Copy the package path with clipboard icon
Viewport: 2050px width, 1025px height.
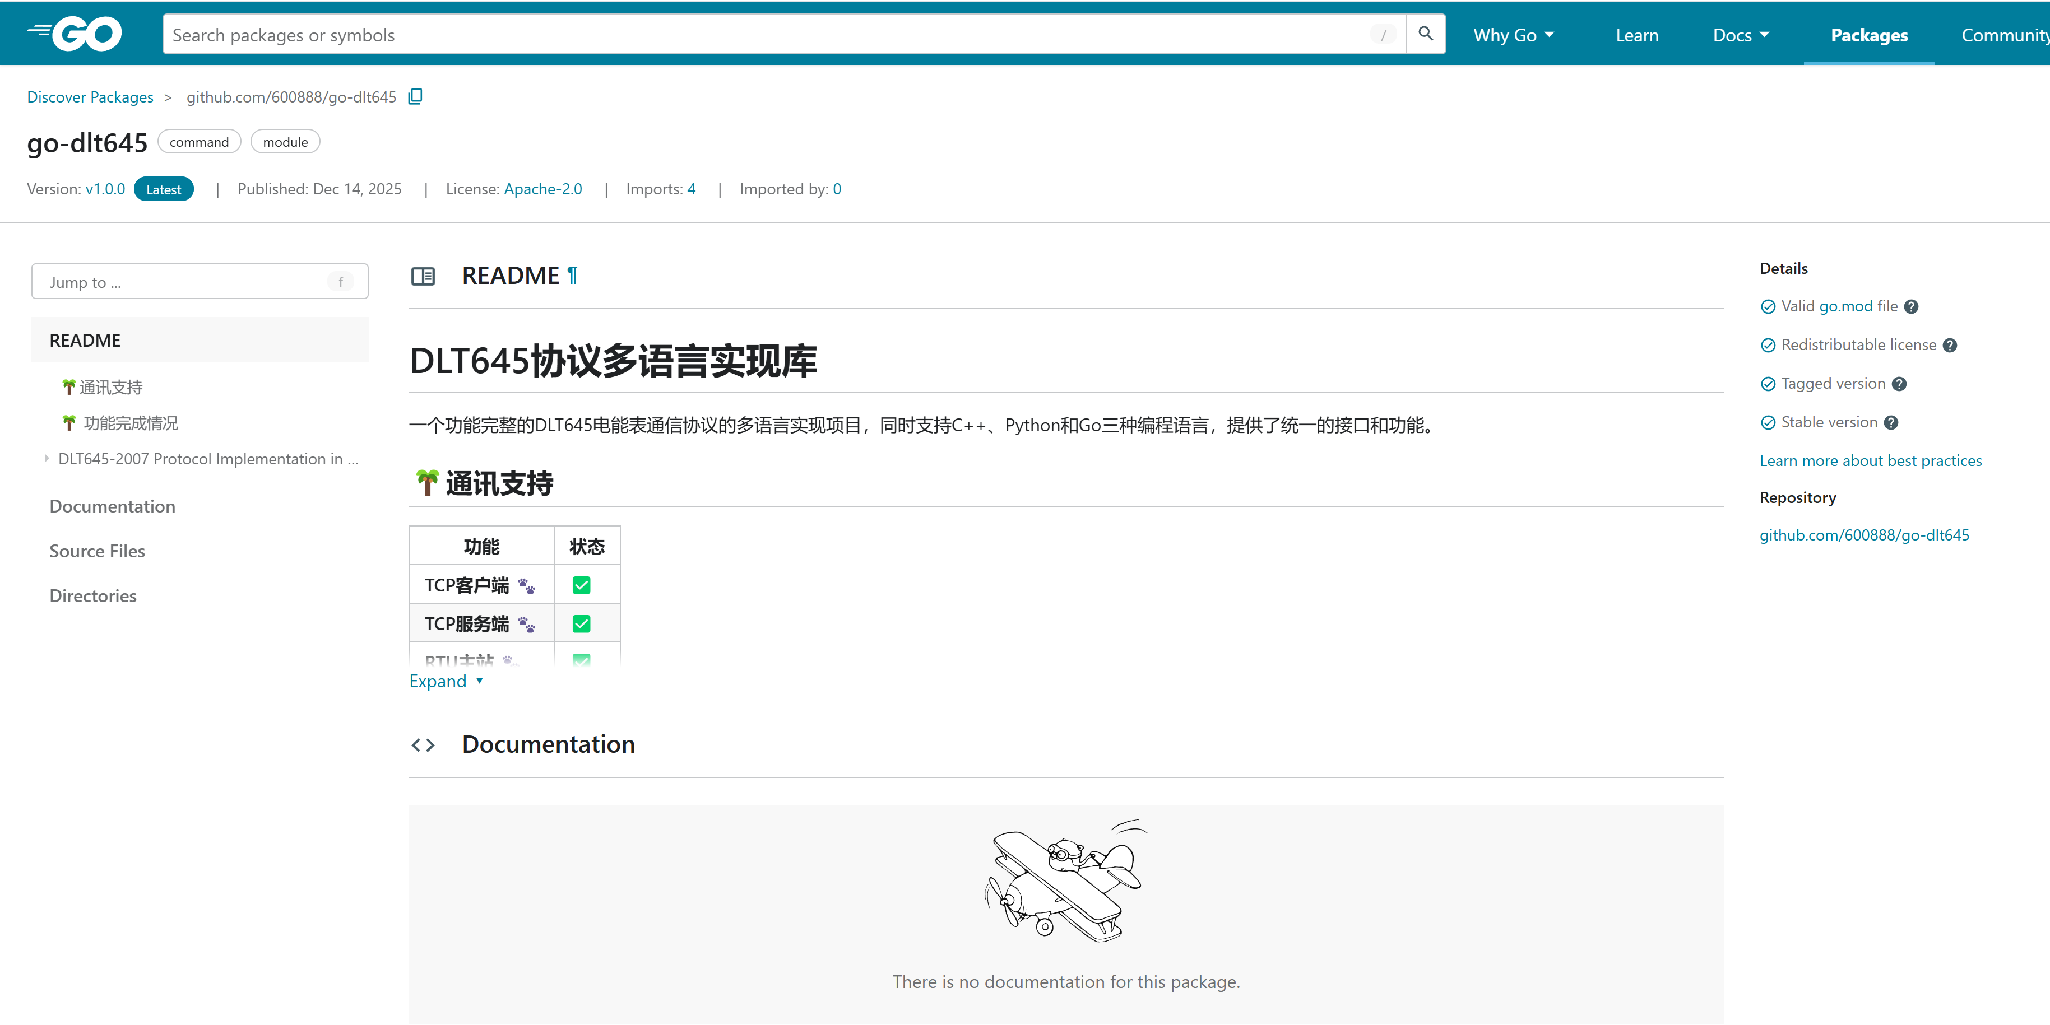tap(415, 96)
